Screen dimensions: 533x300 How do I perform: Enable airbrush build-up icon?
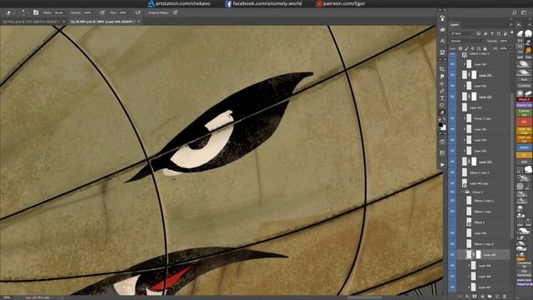137,12
